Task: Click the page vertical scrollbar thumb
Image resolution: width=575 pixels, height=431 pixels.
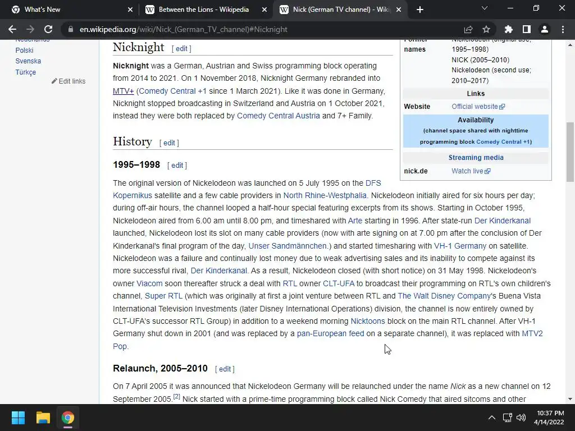Action: pos(571,152)
